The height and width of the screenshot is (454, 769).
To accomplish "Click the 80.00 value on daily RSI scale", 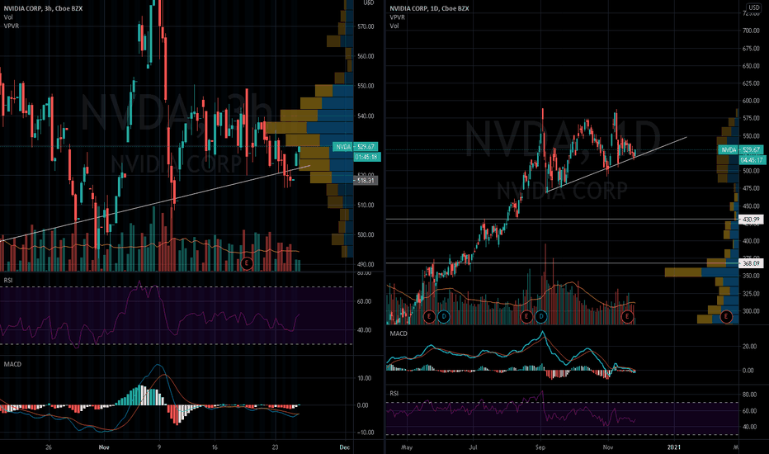I will (749, 395).
